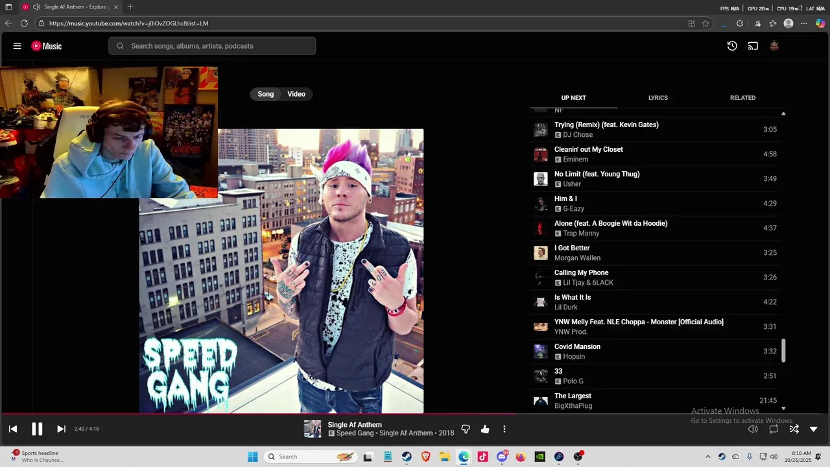830x467 pixels.
Task: Add this page to favorites star
Action: [x=705, y=23]
